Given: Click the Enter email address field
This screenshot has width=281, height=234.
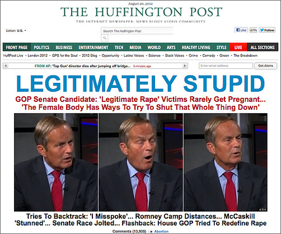Looking at the screenshot, I should coord(226,65).
